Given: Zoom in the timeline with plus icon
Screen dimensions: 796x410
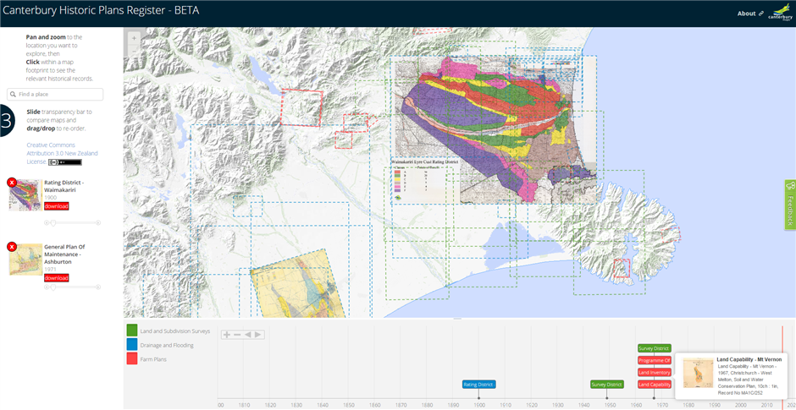Looking at the screenshot, I should [227, 335].
